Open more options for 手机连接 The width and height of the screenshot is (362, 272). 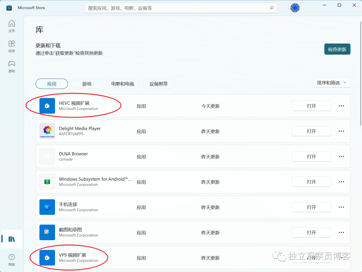[x=341, y=207]
